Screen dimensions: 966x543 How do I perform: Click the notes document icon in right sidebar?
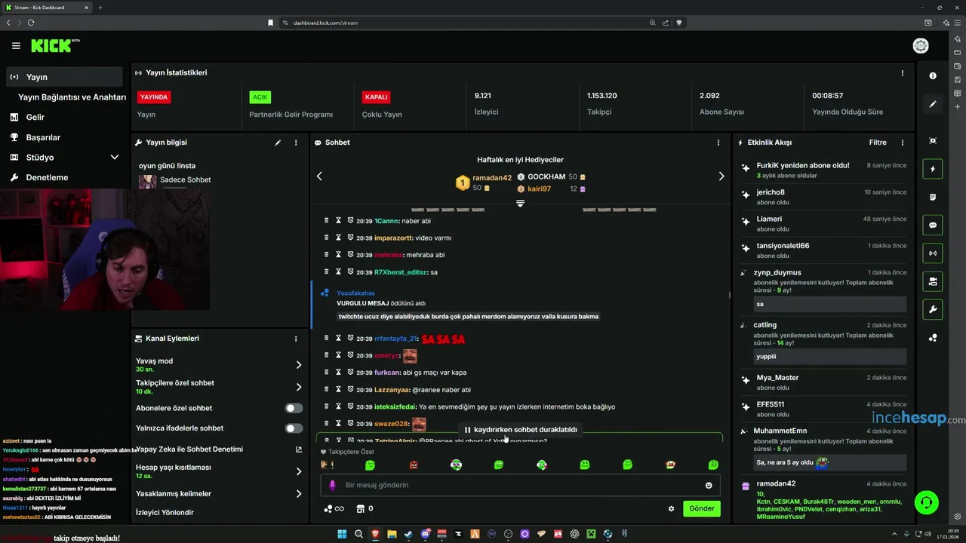tap(933, 197)
